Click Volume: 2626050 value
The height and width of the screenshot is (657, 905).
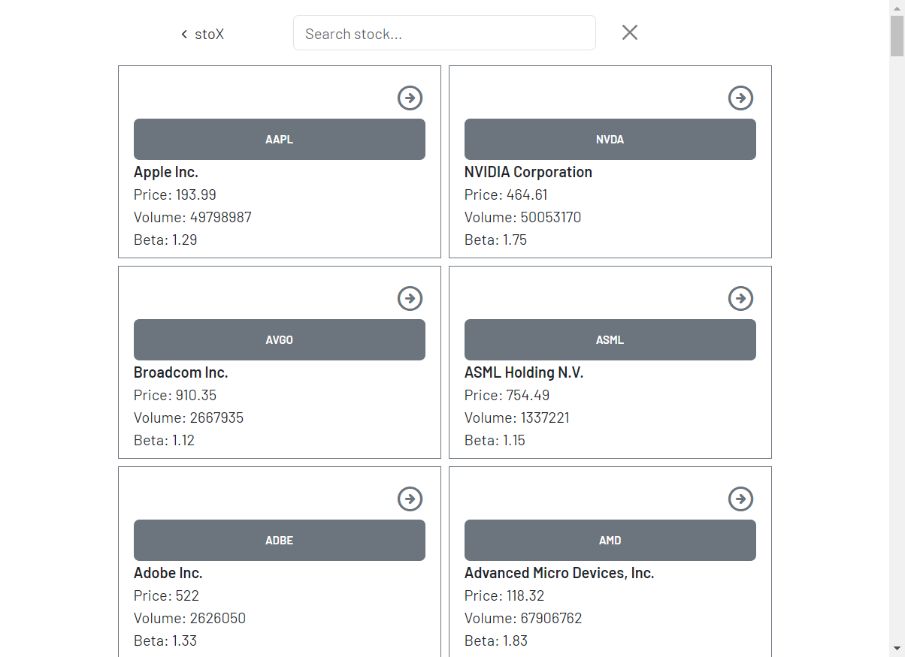coord(189,618)
